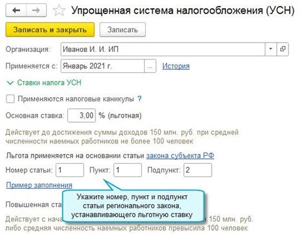Open the Пример заполнения link
Screen dimensions: 306x236
click(39, 185)
